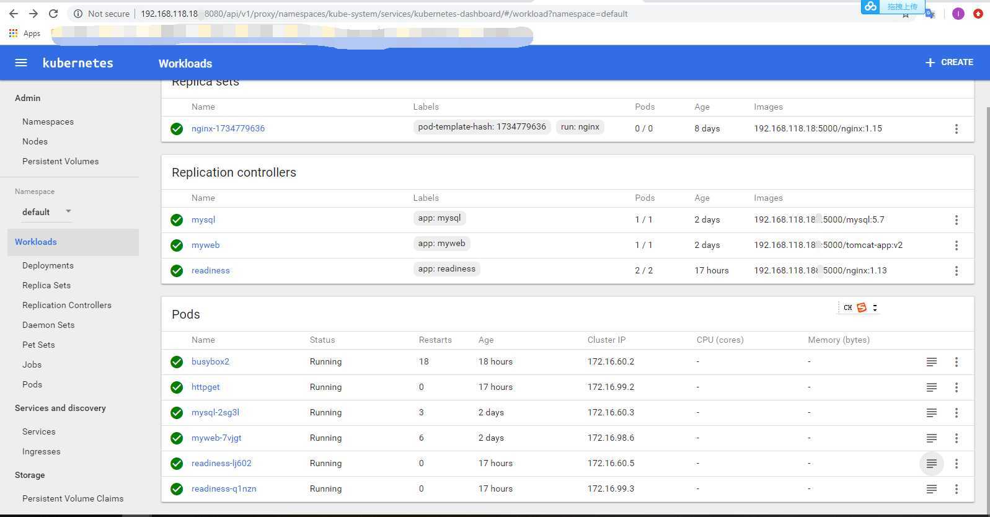Go to Nodes in sidebar
990x517 pixels.
pyautogui.click(x=35, y=141)
